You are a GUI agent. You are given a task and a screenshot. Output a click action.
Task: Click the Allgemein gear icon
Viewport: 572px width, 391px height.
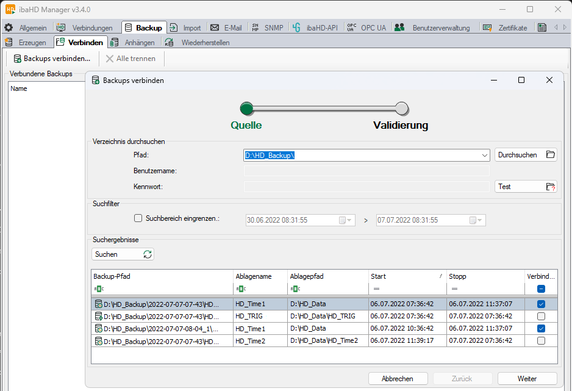point(9,27)
